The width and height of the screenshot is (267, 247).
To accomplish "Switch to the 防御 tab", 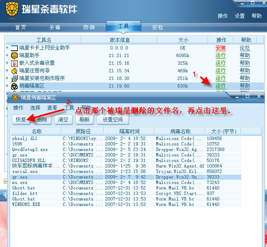I will tap(89, 27).
